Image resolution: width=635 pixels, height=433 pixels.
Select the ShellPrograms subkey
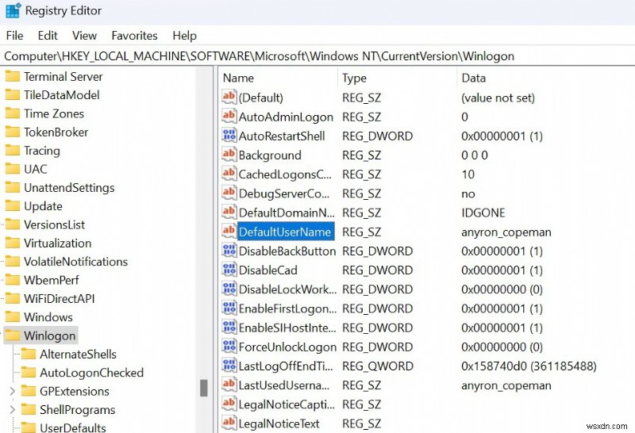point(77,410)
